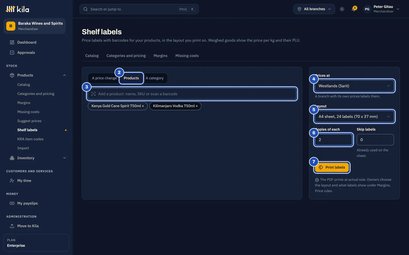Open the All branches selector
This screenshot has height=255, width=409.
314,9
